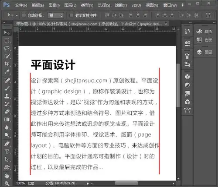Open the Brush settings panel icon
Screen dimensions: 218x187
(187, 64)
